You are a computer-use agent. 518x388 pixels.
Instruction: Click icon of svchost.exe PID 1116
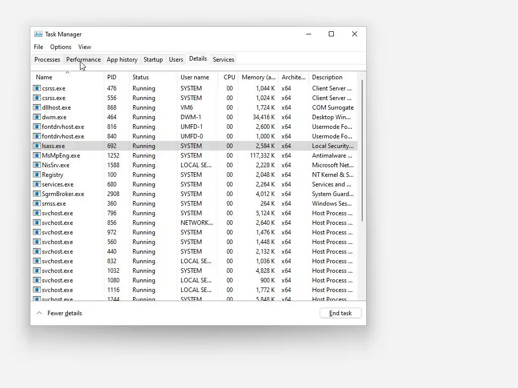[x=36, y=289]
